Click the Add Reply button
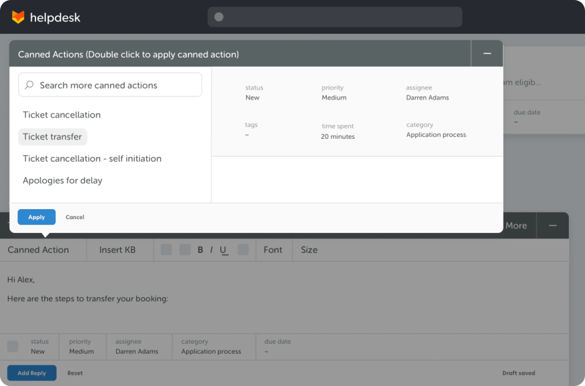The height and width of the screenshot is (386, 585). pos(32,373)
